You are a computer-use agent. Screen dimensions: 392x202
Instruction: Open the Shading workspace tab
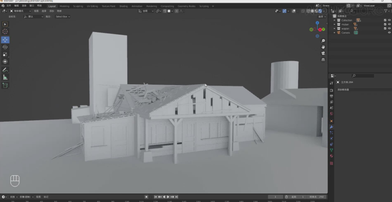click(123, 6)
